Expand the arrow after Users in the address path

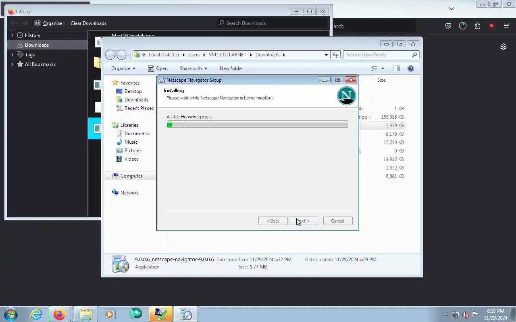(204, 55)
